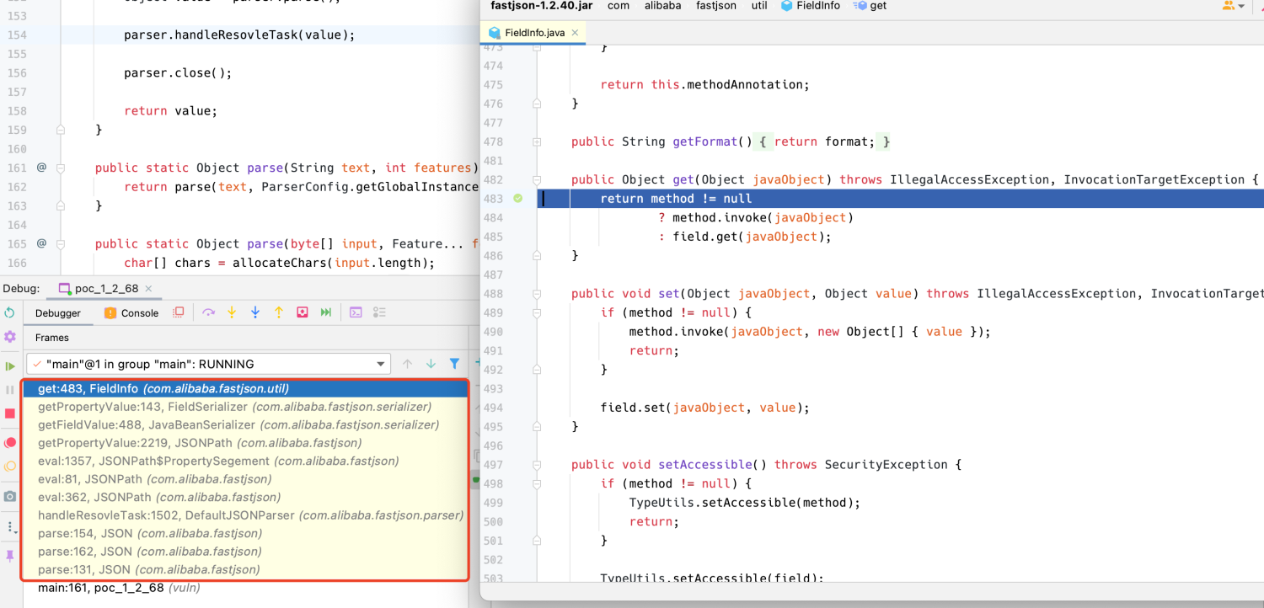
Task: Select frame getPropertyValue:2219, JSONPath
Action: (x=244, y=443)
